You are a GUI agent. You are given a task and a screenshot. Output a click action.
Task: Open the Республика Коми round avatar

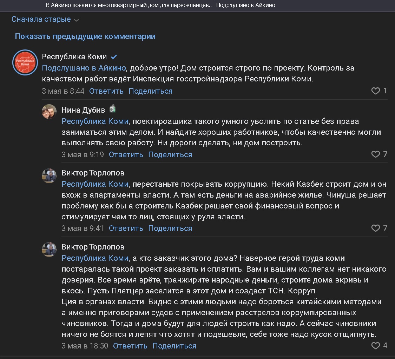click(x=25, y=62)
